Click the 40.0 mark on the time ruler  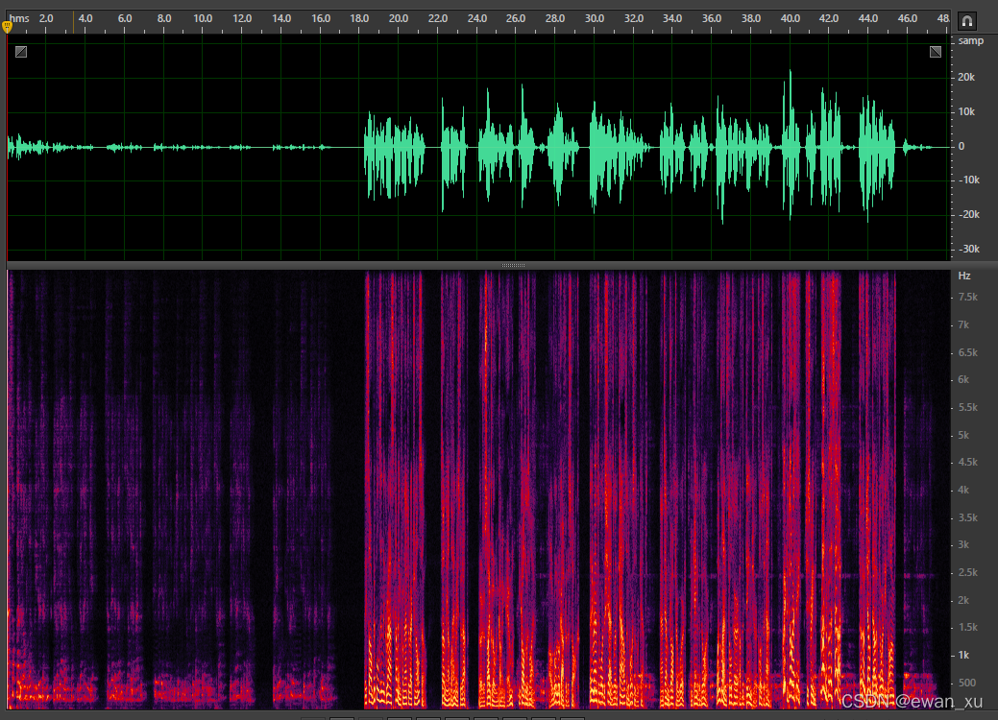[790, 18]
